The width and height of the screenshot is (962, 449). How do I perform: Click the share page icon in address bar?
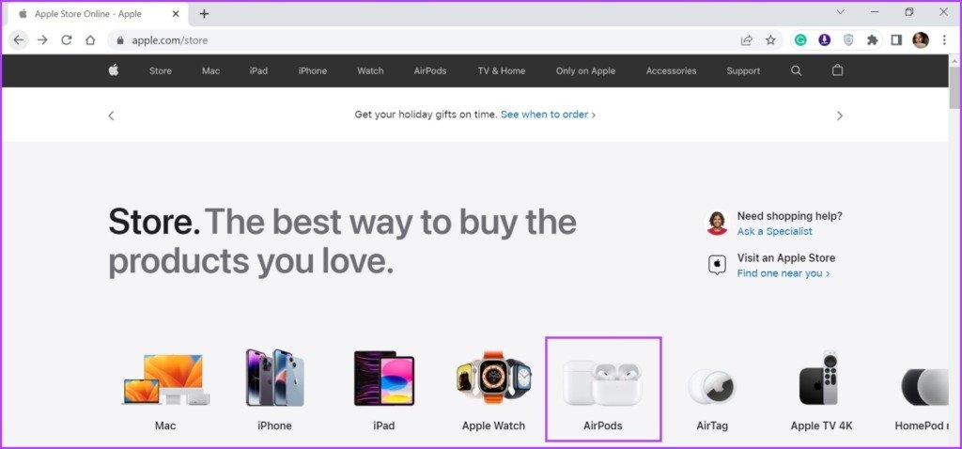tap(747, 40)
